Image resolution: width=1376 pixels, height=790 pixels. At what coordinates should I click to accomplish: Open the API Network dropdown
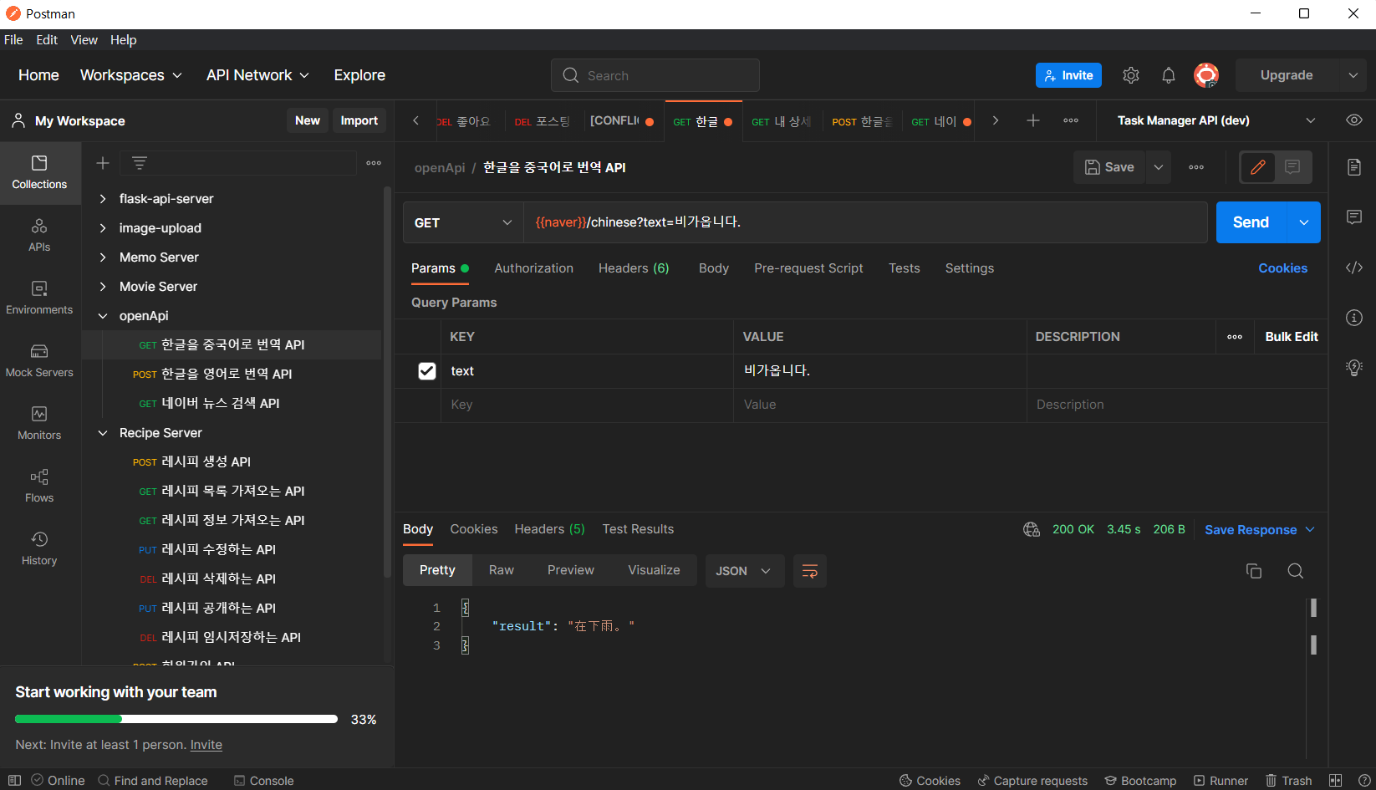pos(257,75)
